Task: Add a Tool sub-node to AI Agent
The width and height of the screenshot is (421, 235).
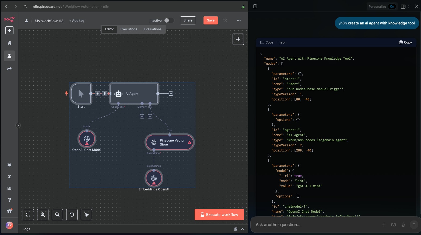Action: [150, 116]
